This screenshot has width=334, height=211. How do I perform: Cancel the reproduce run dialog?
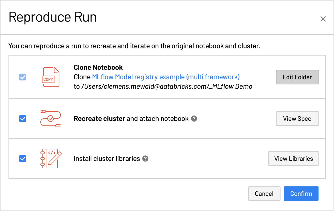[x=264, y=194]
